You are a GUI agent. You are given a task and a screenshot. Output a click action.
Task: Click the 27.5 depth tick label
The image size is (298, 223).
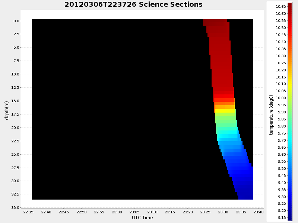click(x=15, y=168)
